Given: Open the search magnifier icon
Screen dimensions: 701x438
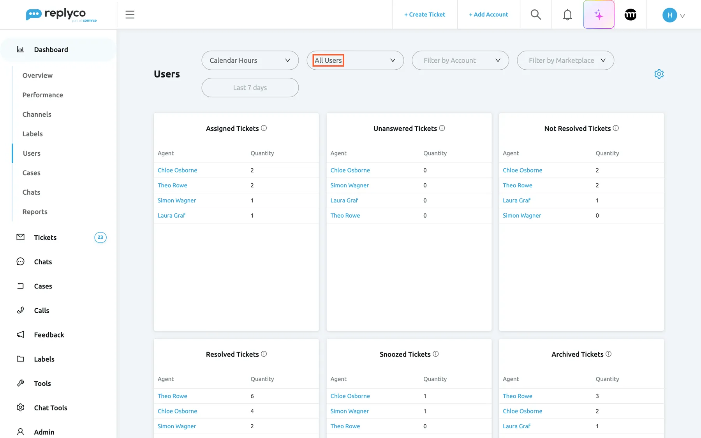Looking at the screenshot, I should click(536, 15).
